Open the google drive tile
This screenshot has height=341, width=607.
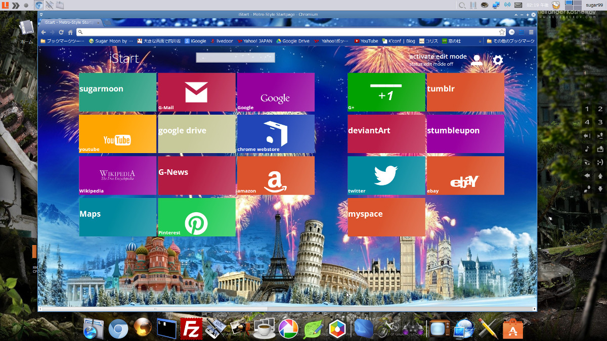coord(197,134)
